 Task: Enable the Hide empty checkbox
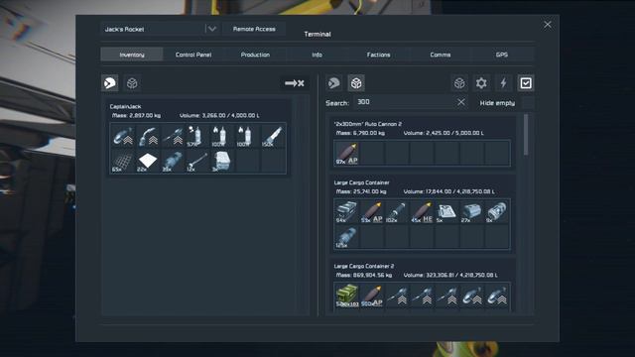coord(528,103)
